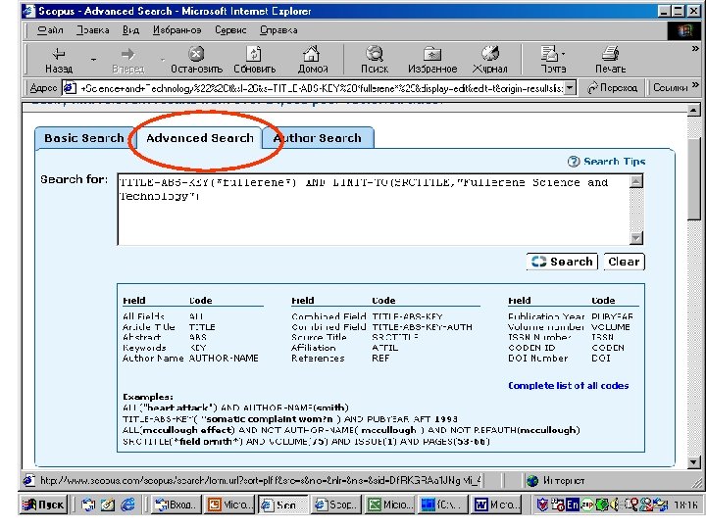
Task: Click the Ссылки links toolbar label
Action: click(670, 88)
